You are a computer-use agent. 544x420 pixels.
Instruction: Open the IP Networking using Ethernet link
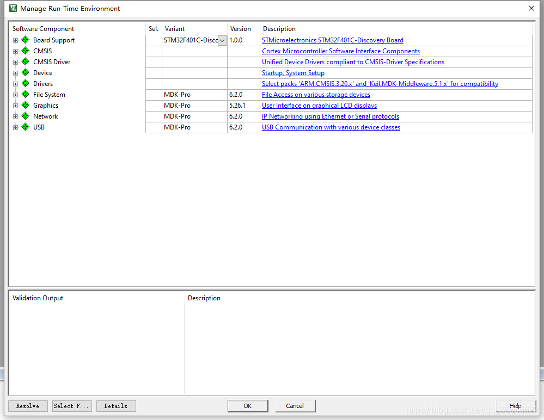331,116
